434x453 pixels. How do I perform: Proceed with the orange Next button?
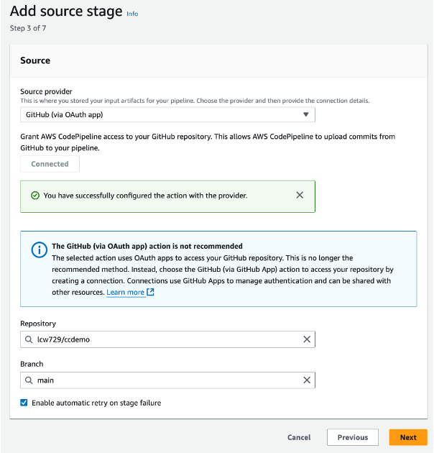(408, 437)
